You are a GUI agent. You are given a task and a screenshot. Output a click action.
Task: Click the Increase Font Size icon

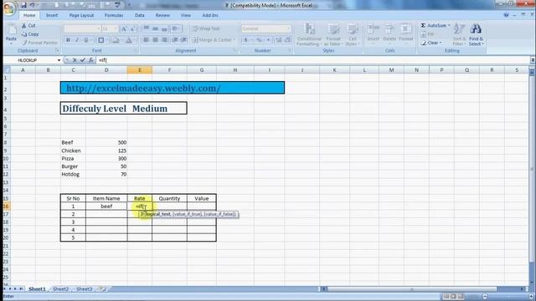[x=124, y=28]
